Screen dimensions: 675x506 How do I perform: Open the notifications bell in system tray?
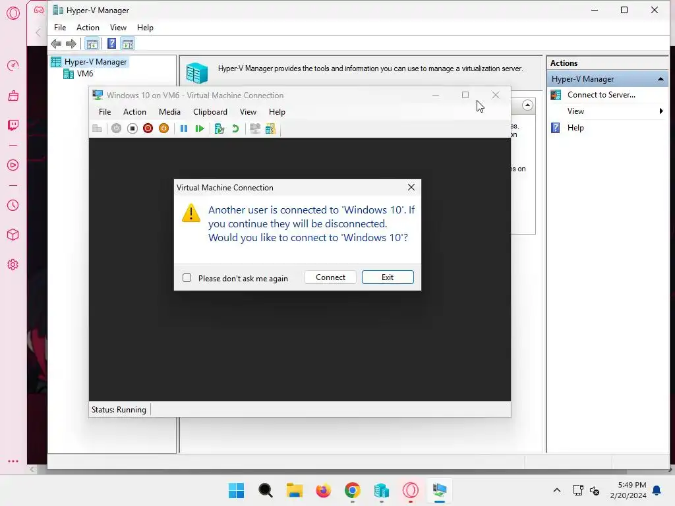point(657,490)
